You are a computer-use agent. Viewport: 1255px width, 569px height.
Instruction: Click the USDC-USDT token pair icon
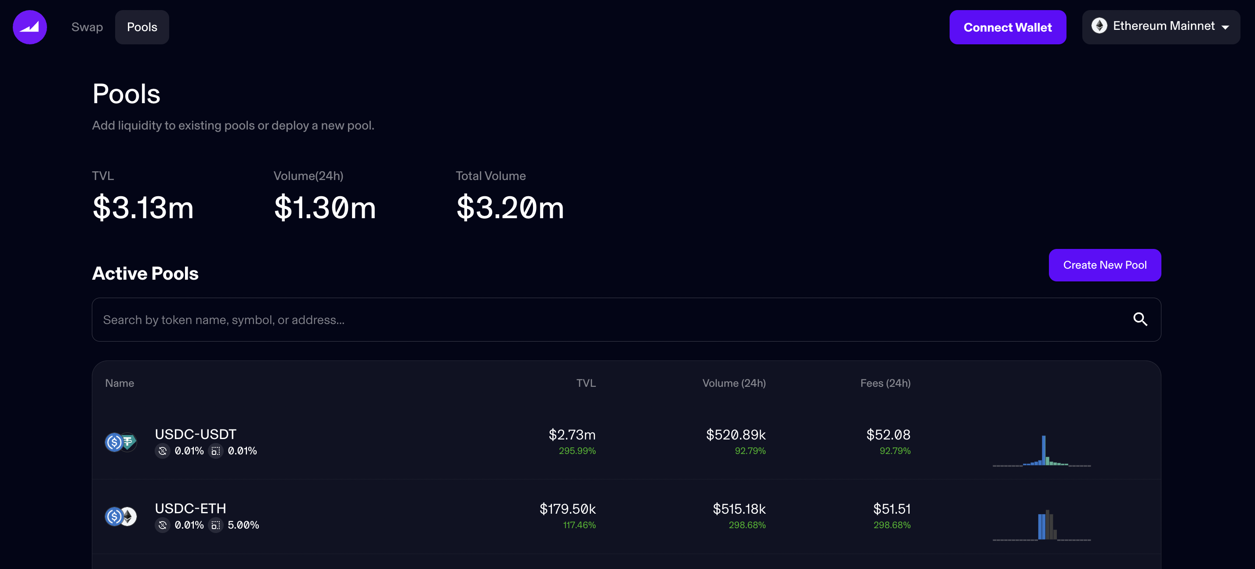pos(121,442)
